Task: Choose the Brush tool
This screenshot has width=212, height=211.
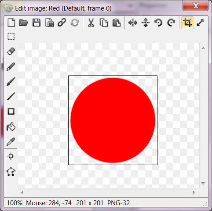Action: tap(11, 81)
